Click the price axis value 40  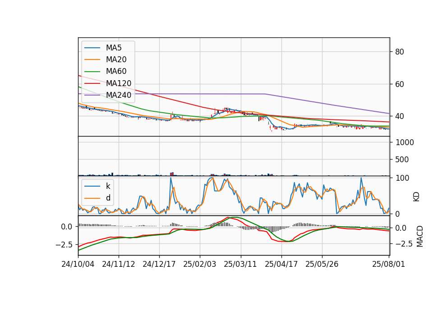399,116
